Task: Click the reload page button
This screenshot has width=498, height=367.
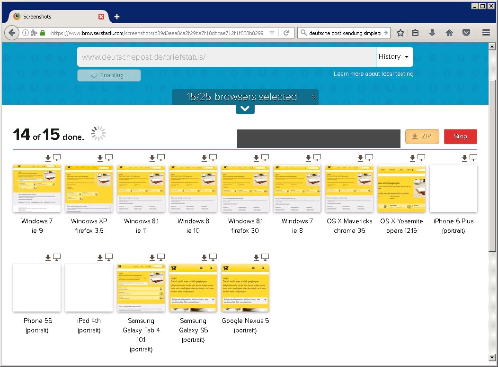Action: 286,33
